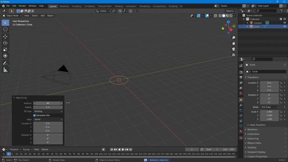Choose the Move tool
The height and width of the screenshot is (162, 288).
(x=5, y=36)
